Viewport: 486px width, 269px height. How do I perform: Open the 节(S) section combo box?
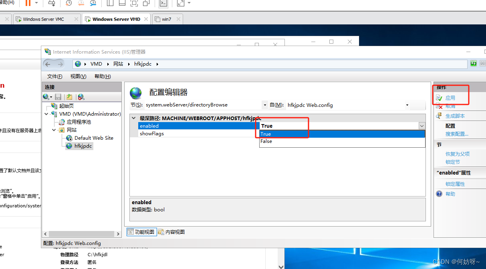pyautogui.click(x=206, y=105)
